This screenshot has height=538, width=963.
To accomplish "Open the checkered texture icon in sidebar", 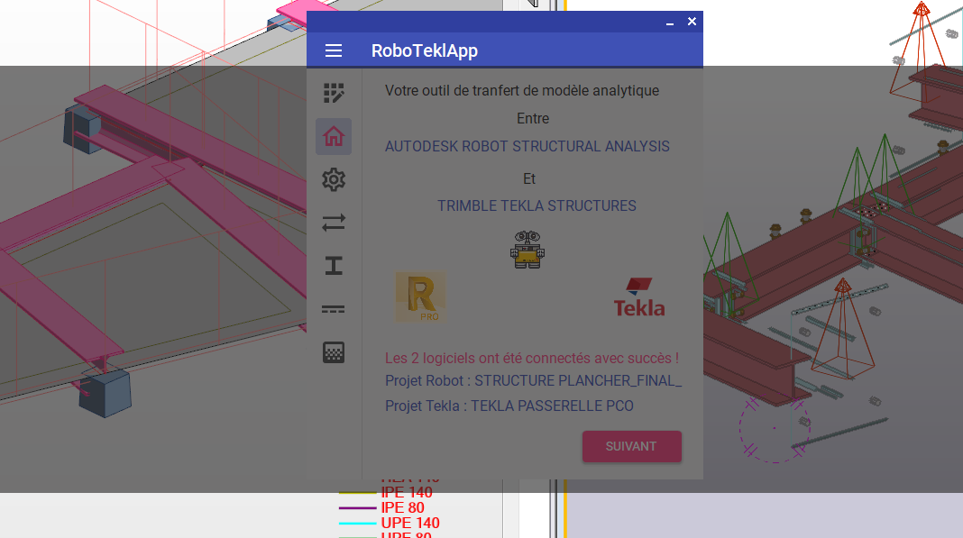I will click(x=334, y=352).
